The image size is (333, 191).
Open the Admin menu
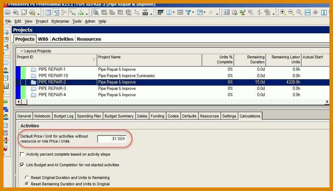[90, 21]
